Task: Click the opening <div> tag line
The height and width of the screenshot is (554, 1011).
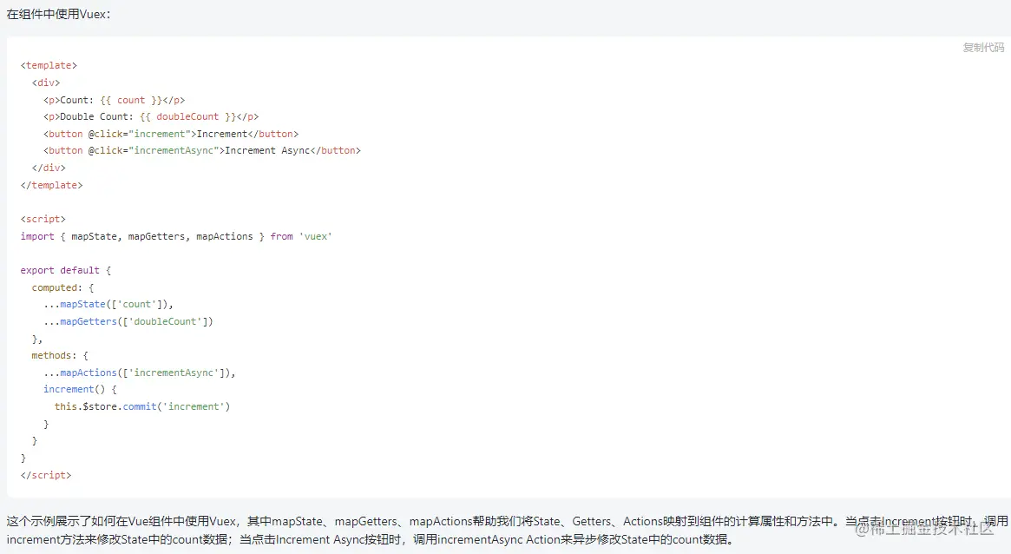Action: click(x=46, y=82)
